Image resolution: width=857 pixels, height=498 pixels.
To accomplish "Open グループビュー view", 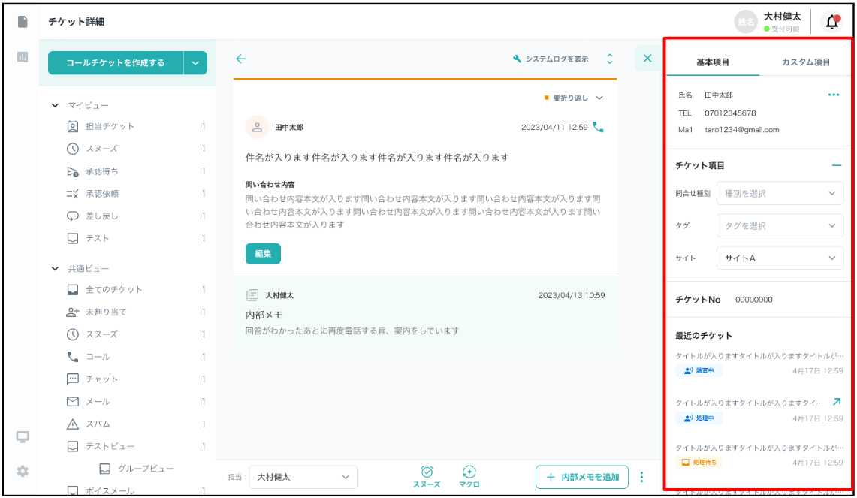I will click(x=137, y=469).
